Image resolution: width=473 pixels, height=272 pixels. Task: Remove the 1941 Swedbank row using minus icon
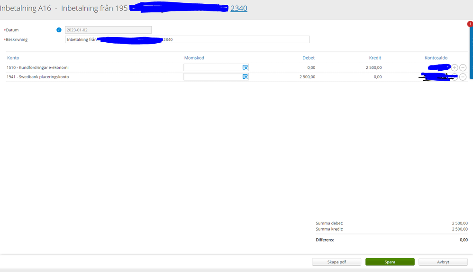463,77
